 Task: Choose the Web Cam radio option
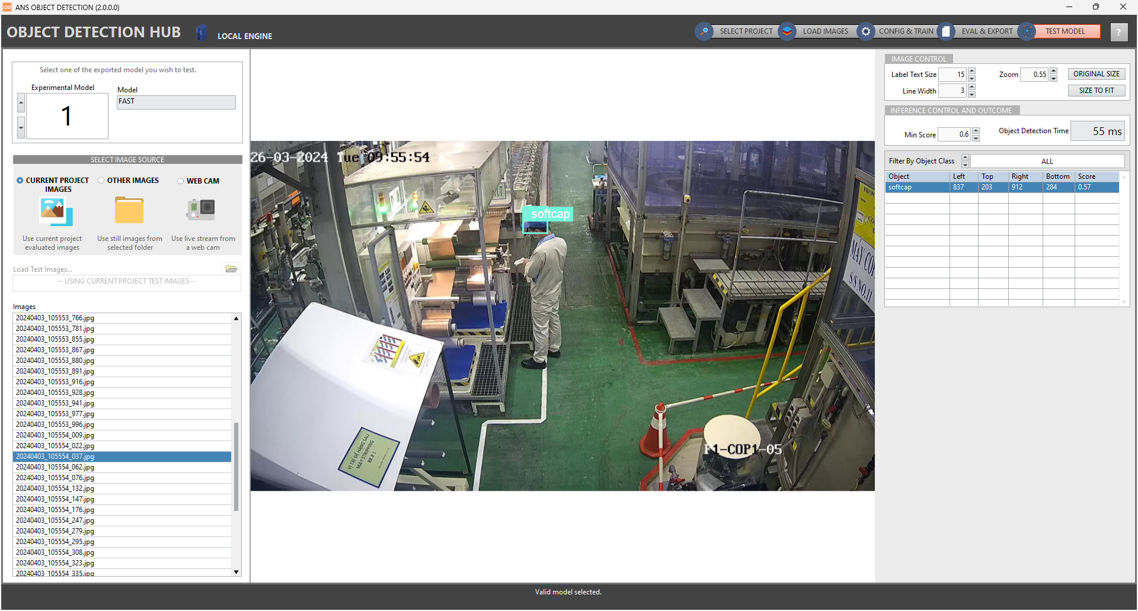[181, 181]
